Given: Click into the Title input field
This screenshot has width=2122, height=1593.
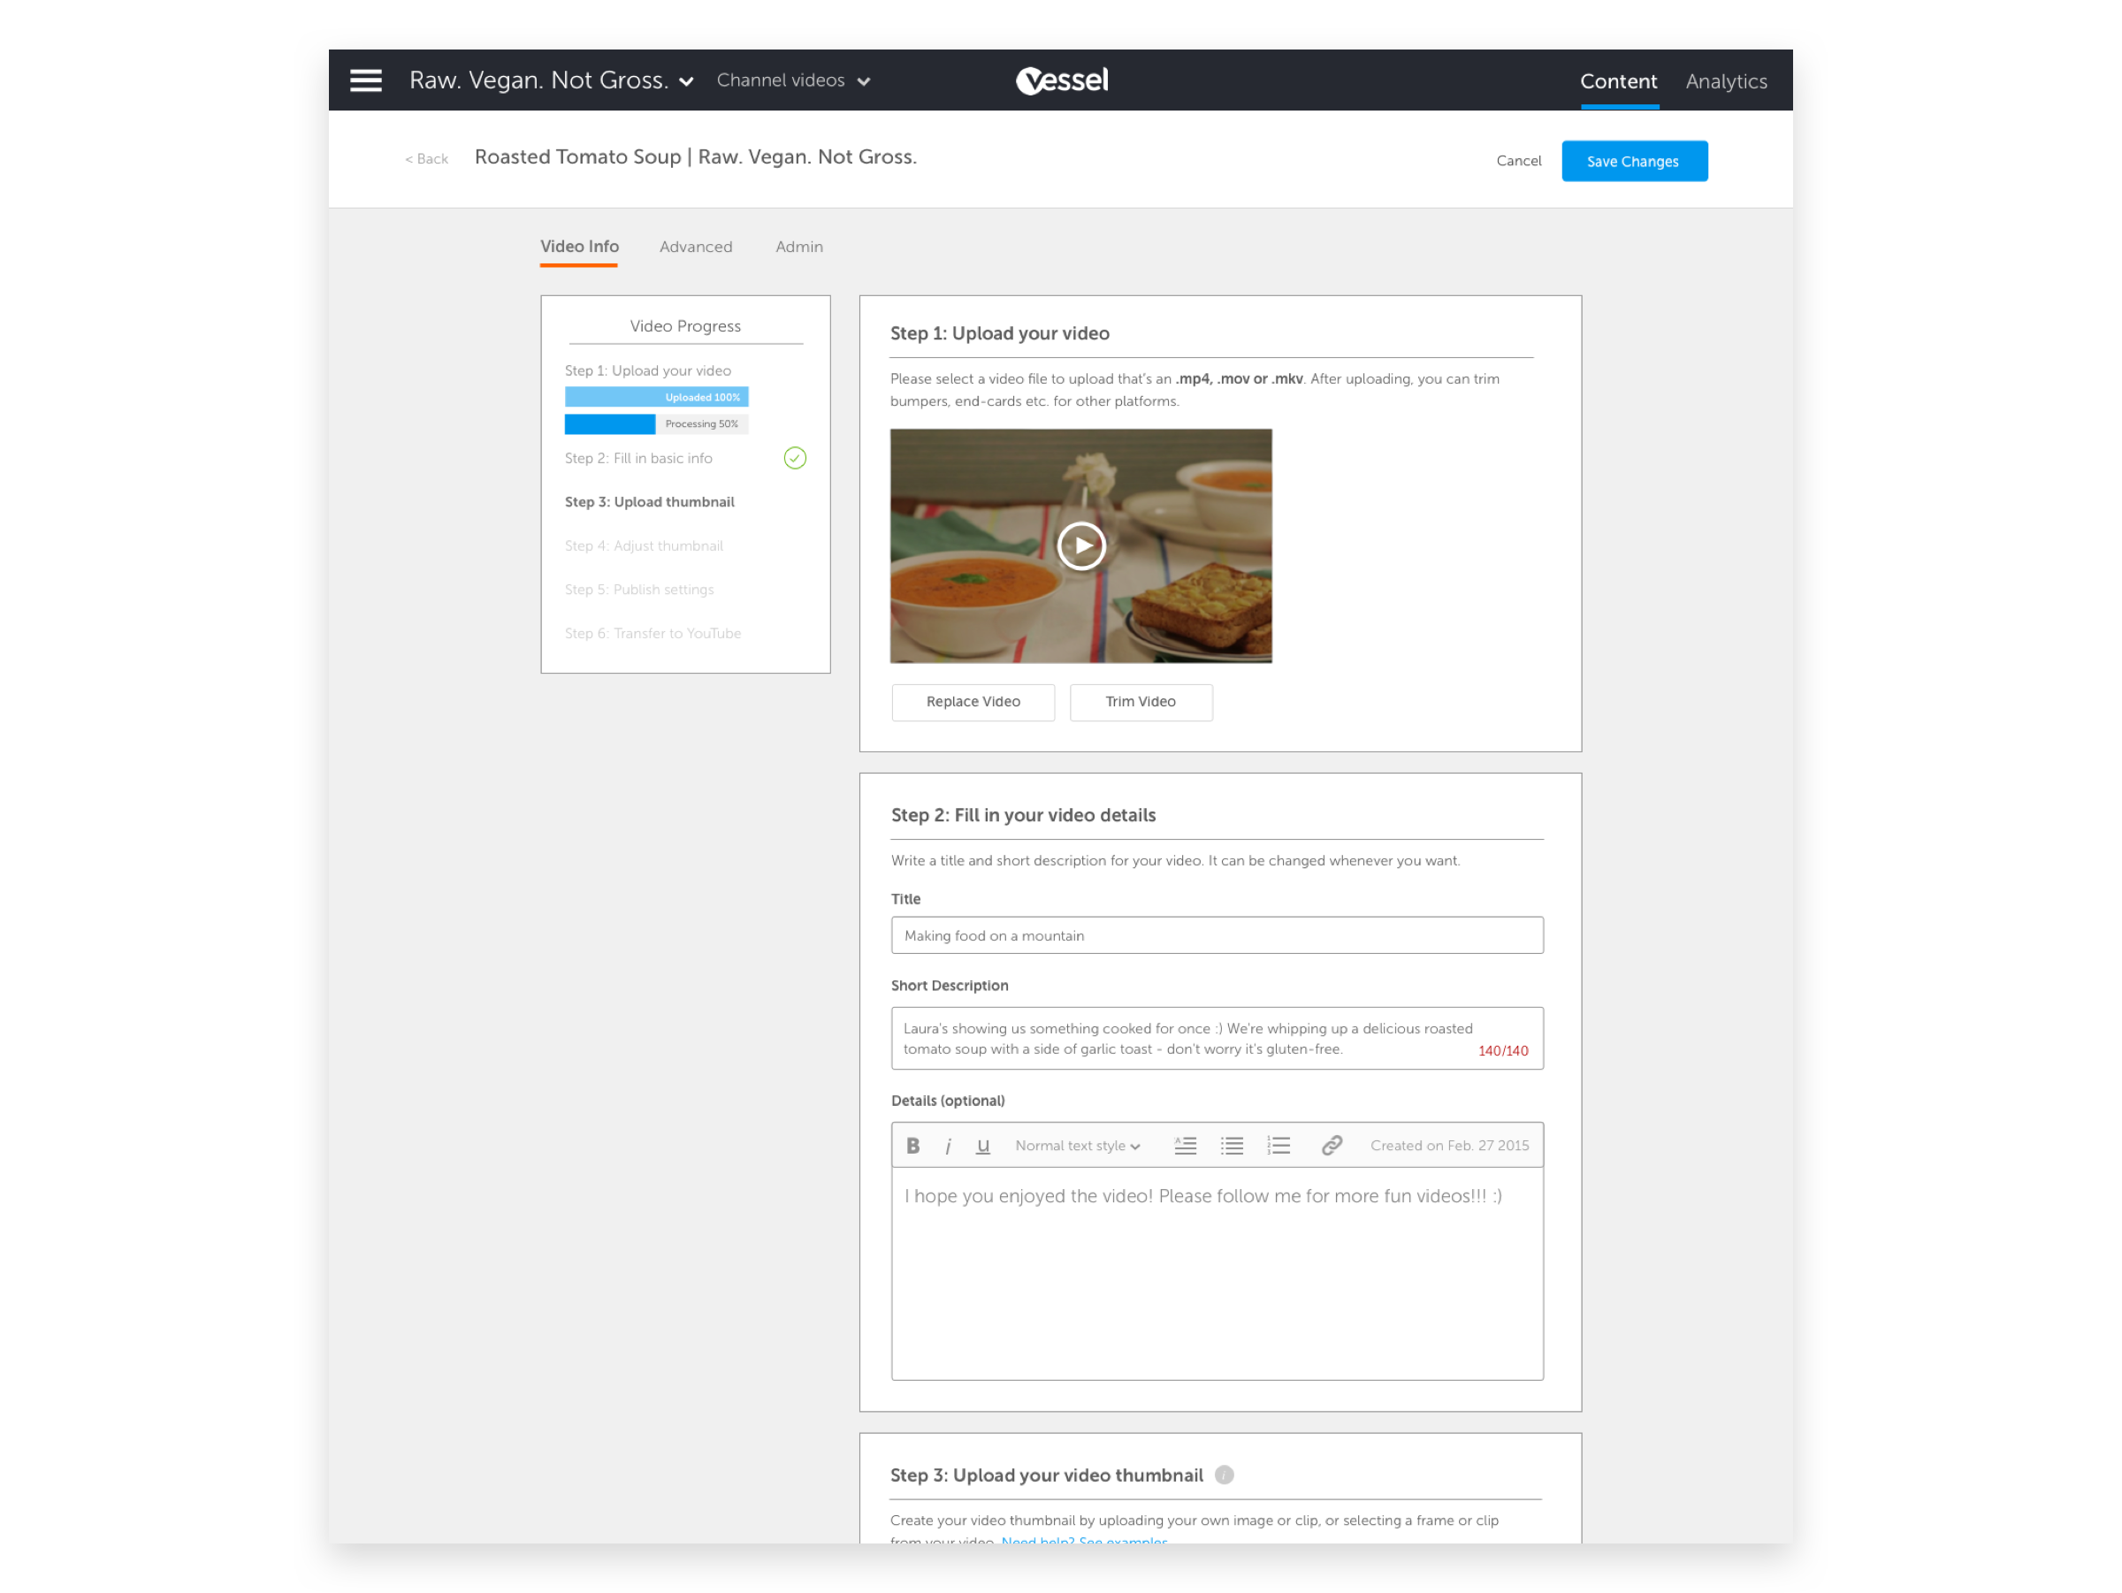Looking at the screenshot, I should click(1217, 935).
